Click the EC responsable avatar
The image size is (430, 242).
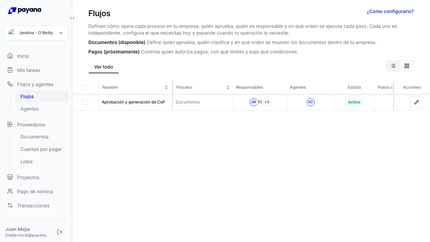coord(260,102)
